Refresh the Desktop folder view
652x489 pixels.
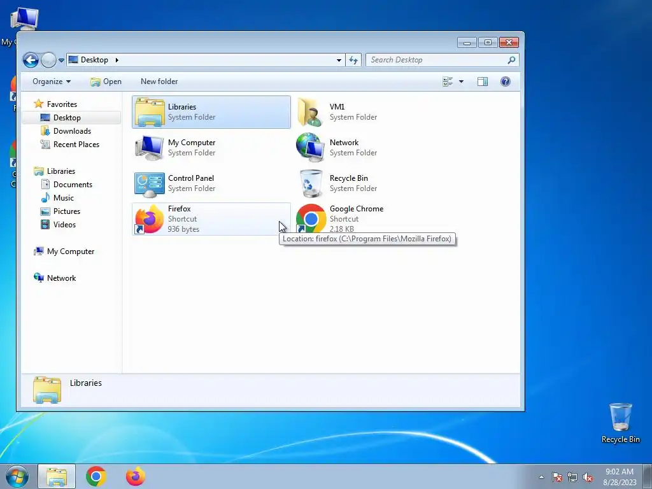pos(353,60)
